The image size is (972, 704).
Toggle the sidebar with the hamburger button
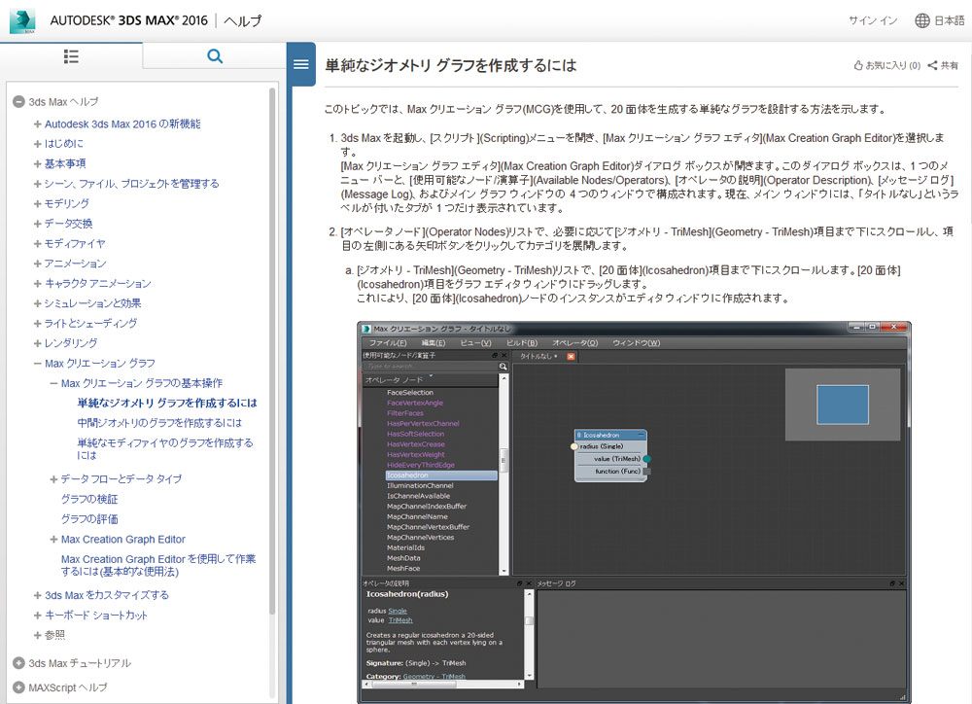point(301,64)
